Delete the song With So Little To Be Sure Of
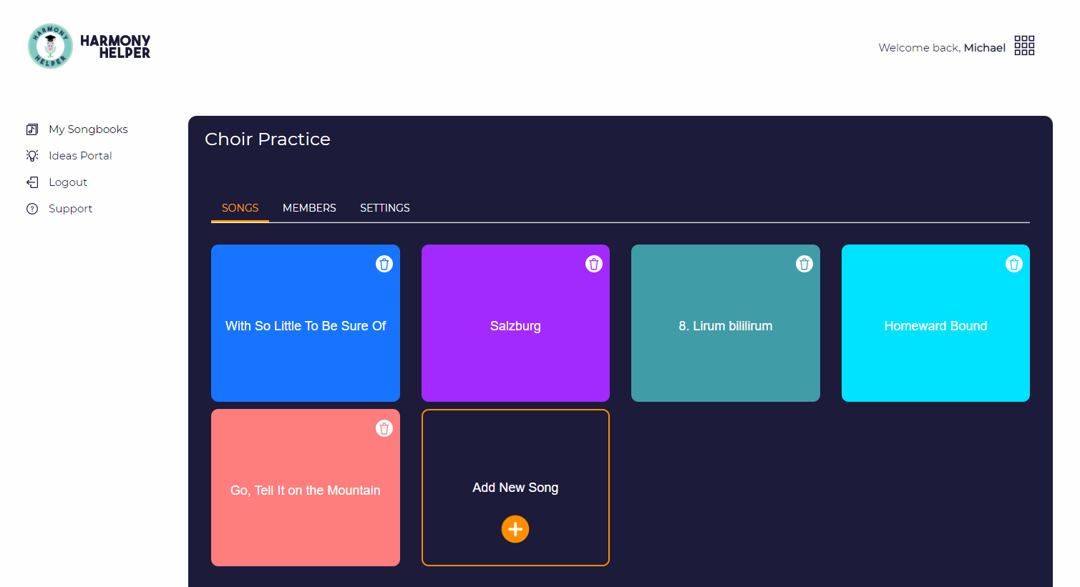Image resolution: width=1080 pixels, height=587 pixels. coord(384,263)
